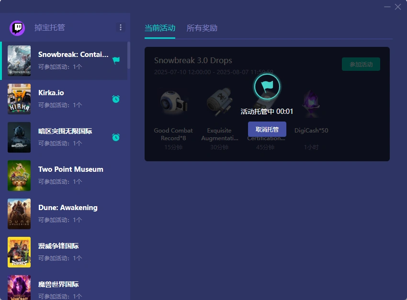Open the Dune: Awakening entry
The image size is (407, 300).
tap(68, 214)
